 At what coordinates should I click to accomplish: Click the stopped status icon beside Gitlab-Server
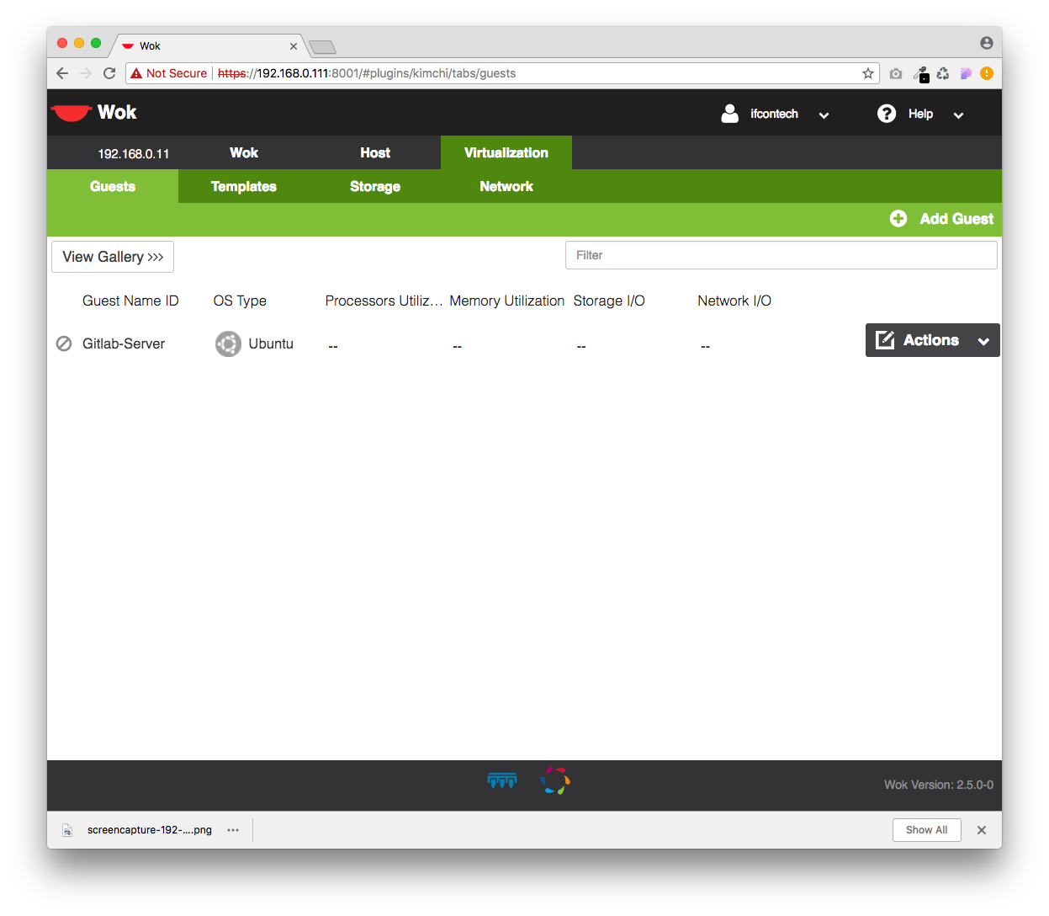[x=64, y=343]
